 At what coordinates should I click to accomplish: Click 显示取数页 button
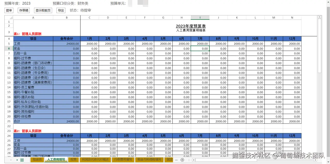pyautogui.click(x=43, y=11)
